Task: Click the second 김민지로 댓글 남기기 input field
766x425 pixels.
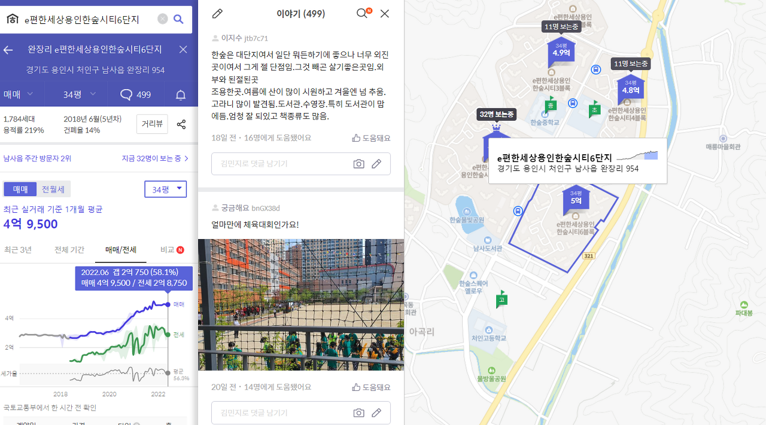Action: pyautogui.click(x=301, y=412)
